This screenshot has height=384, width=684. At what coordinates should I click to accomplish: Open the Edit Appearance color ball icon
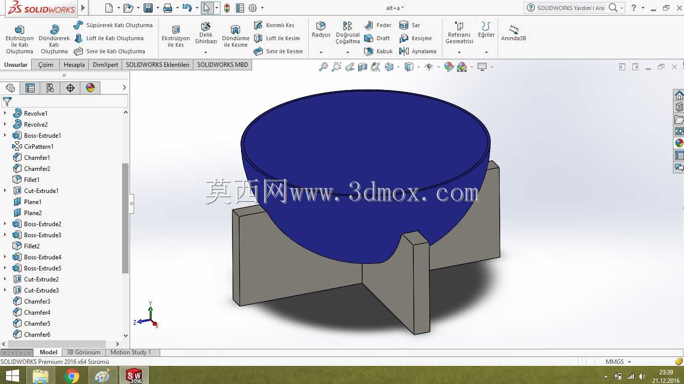[x=449, y=67]
